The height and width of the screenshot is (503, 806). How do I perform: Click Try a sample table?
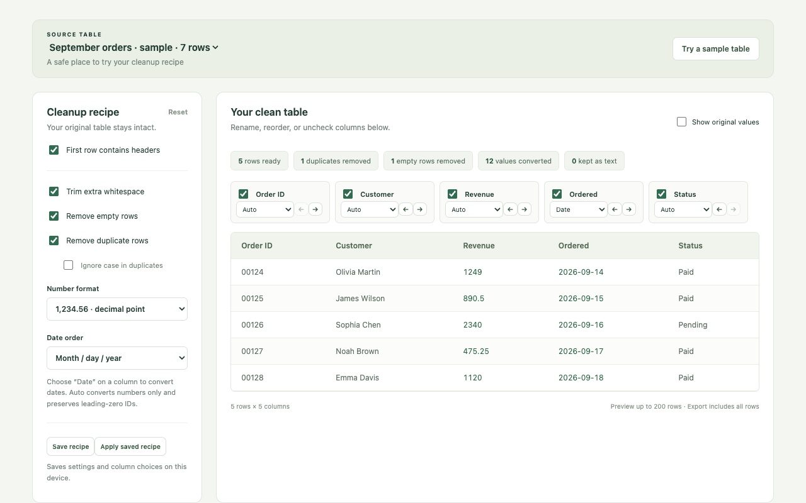pos(716,49)
